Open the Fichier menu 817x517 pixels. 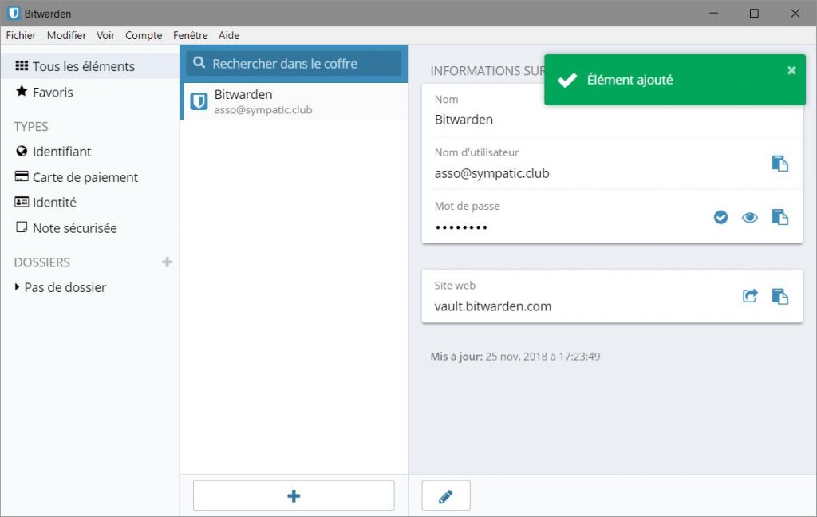(21, 35)
